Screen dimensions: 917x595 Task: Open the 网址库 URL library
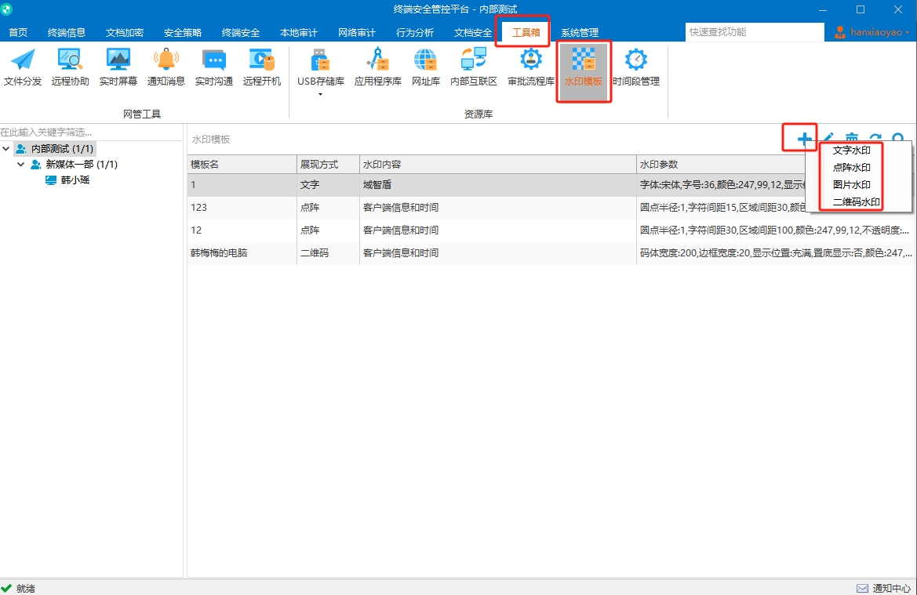click(x=426, y=67)
